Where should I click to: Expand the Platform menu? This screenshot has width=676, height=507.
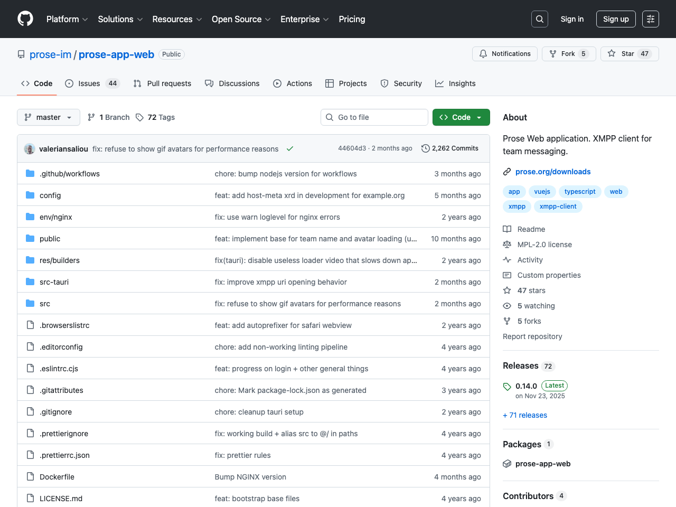click(x=67, y=19)
